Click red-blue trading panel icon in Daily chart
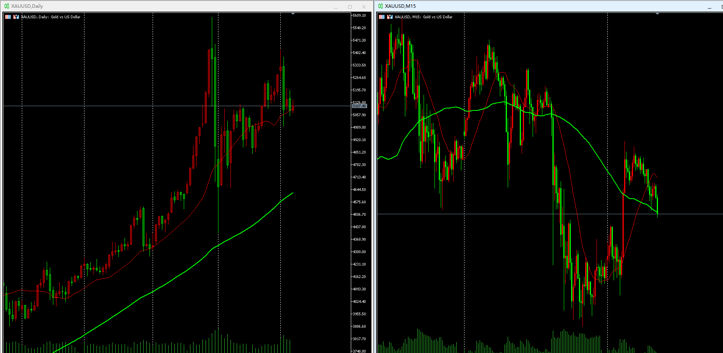This screenshot has width=723, height=353. pos(16,17)
